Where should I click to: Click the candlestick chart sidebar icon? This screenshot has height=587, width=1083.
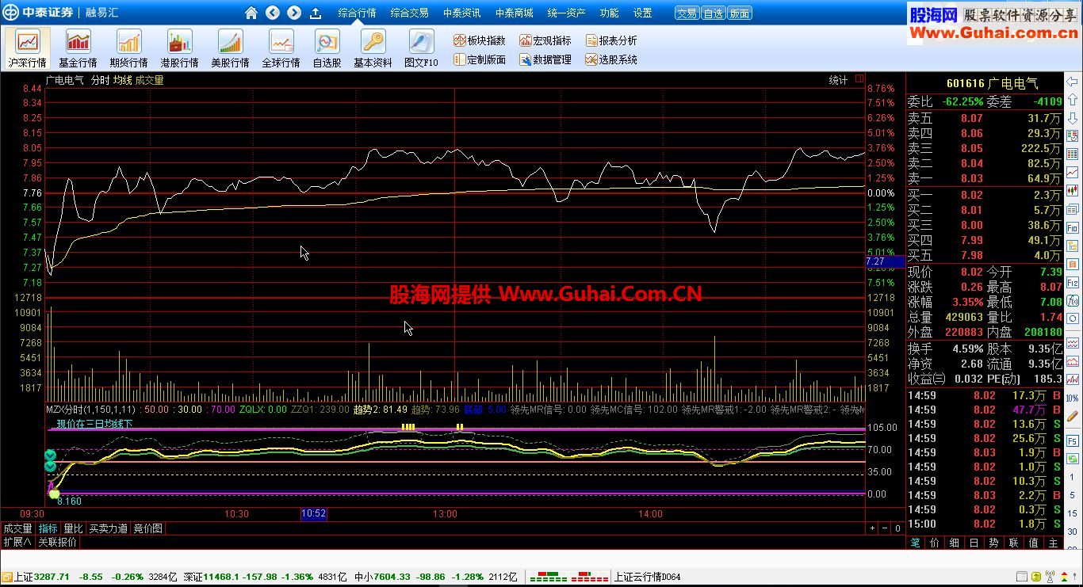[x=1073, y=191]
